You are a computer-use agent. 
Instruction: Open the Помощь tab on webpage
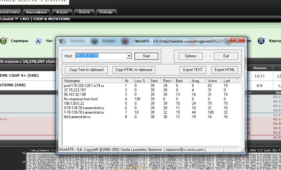tap(106, 12)
